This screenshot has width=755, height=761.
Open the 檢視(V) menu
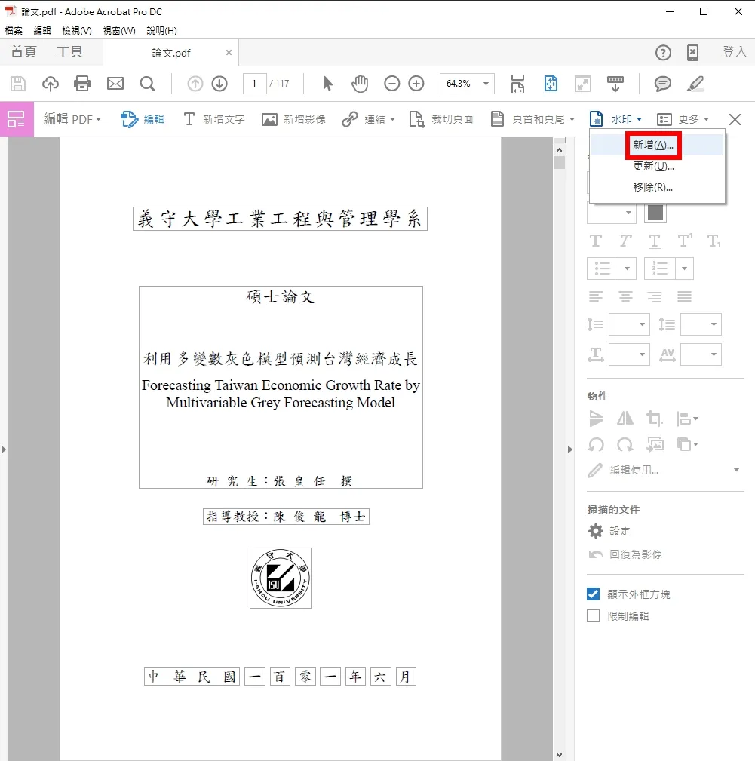tap(77, 31)
